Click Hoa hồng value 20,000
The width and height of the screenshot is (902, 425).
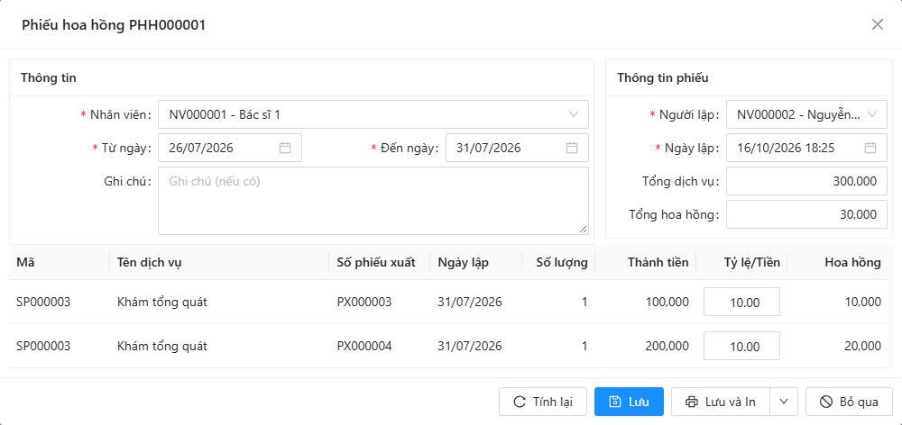[863, 346]
